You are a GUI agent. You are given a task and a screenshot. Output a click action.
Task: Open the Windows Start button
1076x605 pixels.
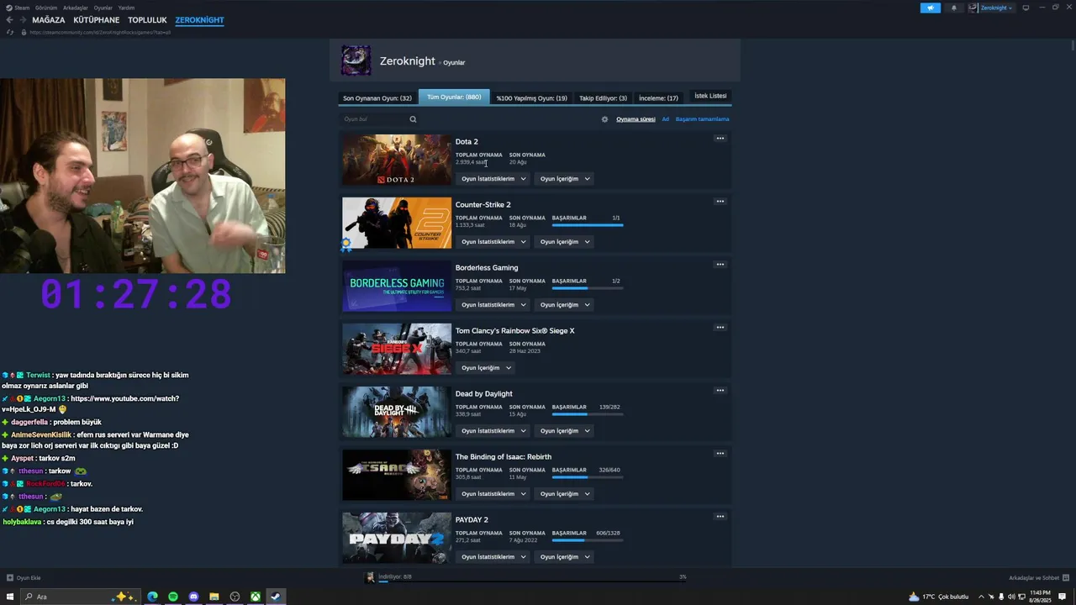point(10,597)
